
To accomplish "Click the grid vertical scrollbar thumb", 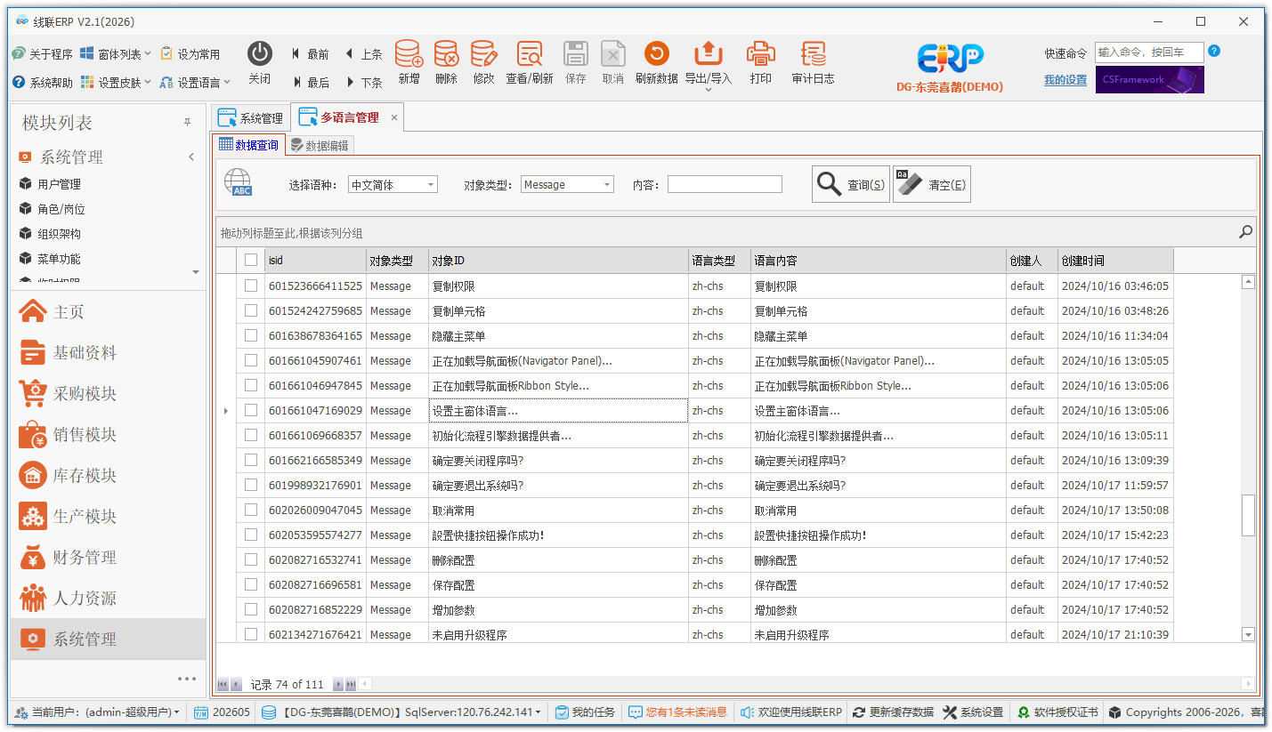I will coord(1248,515).
